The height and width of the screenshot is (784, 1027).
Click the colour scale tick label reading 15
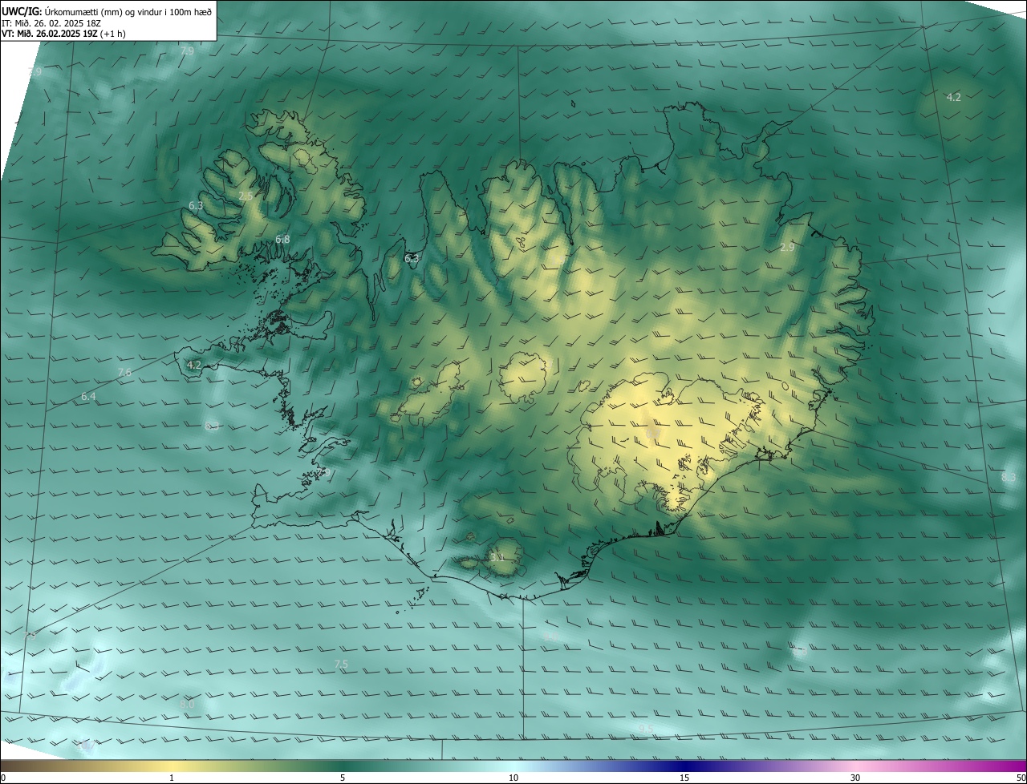pyautogui.click(x=684, y=778)
